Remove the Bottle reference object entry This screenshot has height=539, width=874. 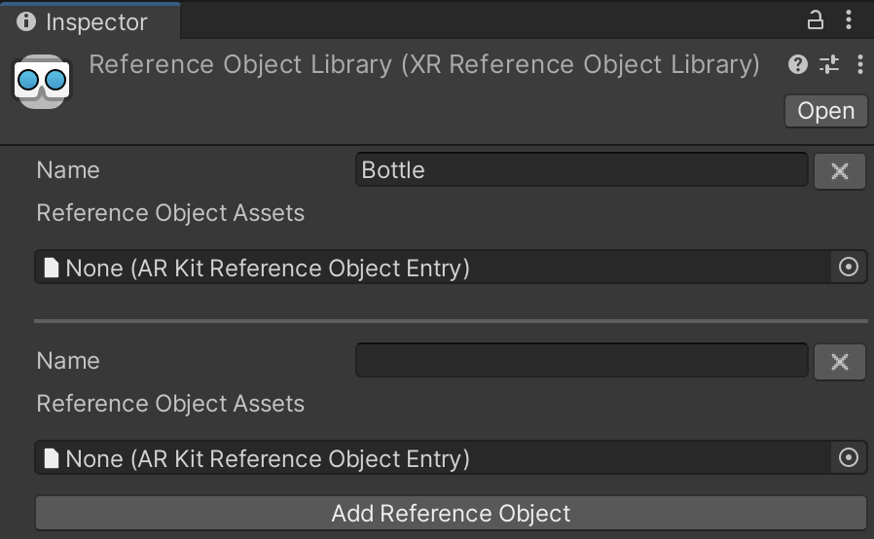click(x=839, y=172)
